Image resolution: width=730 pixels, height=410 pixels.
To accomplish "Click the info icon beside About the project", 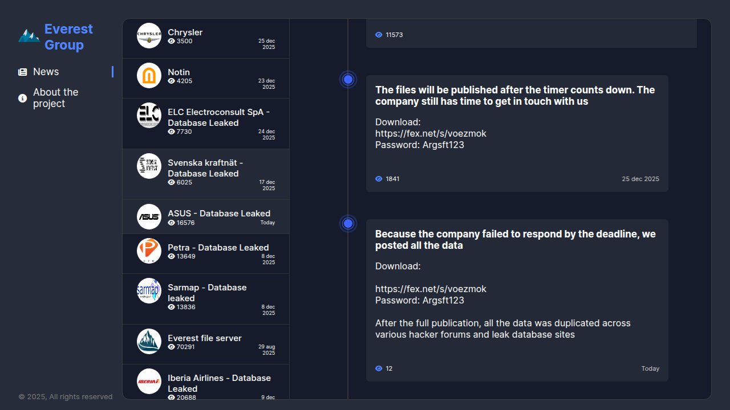I will point(23,98).
